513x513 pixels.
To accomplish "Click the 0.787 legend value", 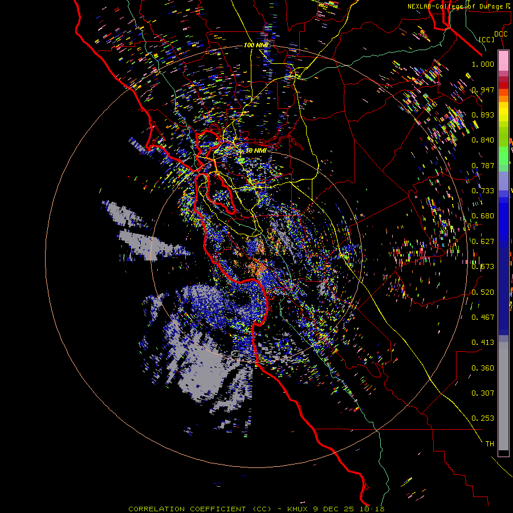I will point(483,165).
